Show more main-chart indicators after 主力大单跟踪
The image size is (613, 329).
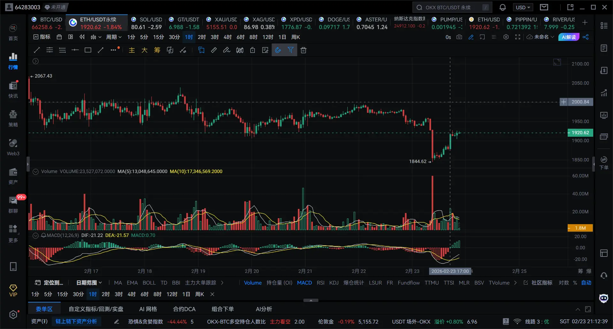point(222,283)
